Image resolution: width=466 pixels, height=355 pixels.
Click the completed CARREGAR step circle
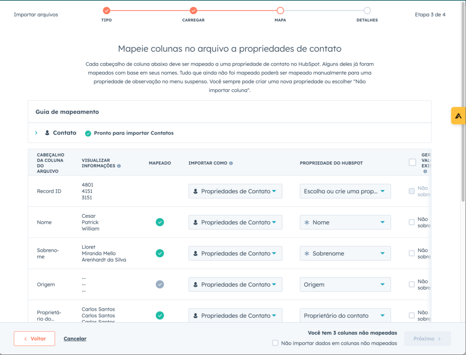coord(193,11)
